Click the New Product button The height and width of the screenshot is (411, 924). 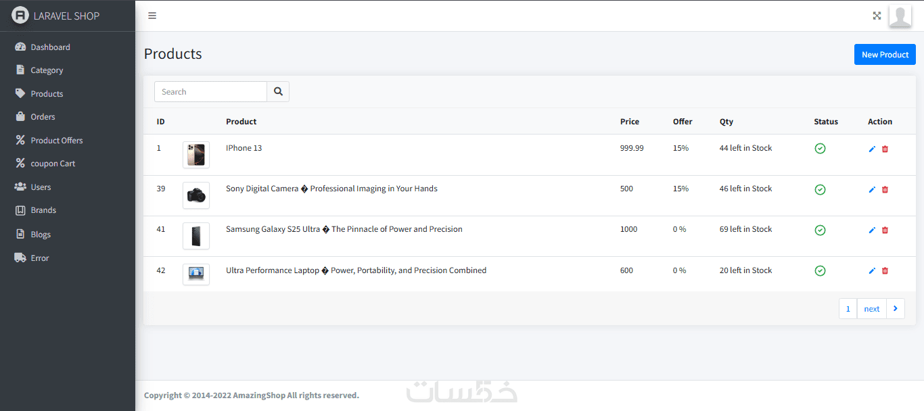pyautogui.click(x=885, y=55)
